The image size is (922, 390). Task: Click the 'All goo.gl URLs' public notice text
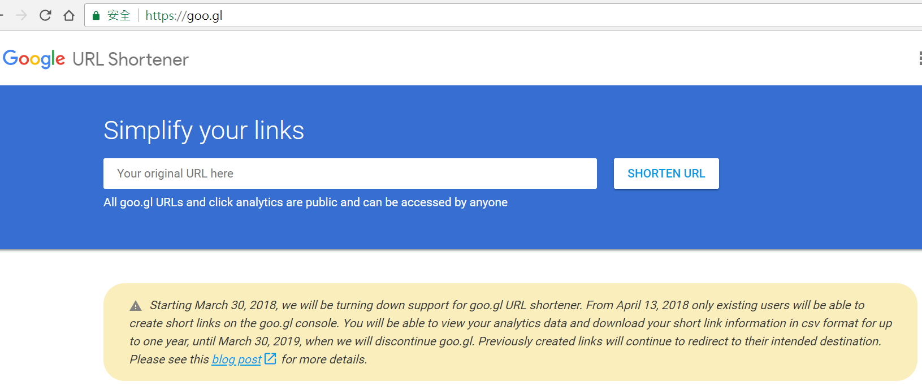click(305, 202)
